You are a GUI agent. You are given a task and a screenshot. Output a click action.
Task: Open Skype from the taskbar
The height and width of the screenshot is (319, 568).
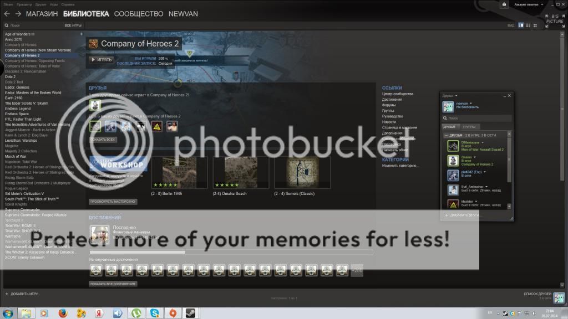(x=155, y=313)
